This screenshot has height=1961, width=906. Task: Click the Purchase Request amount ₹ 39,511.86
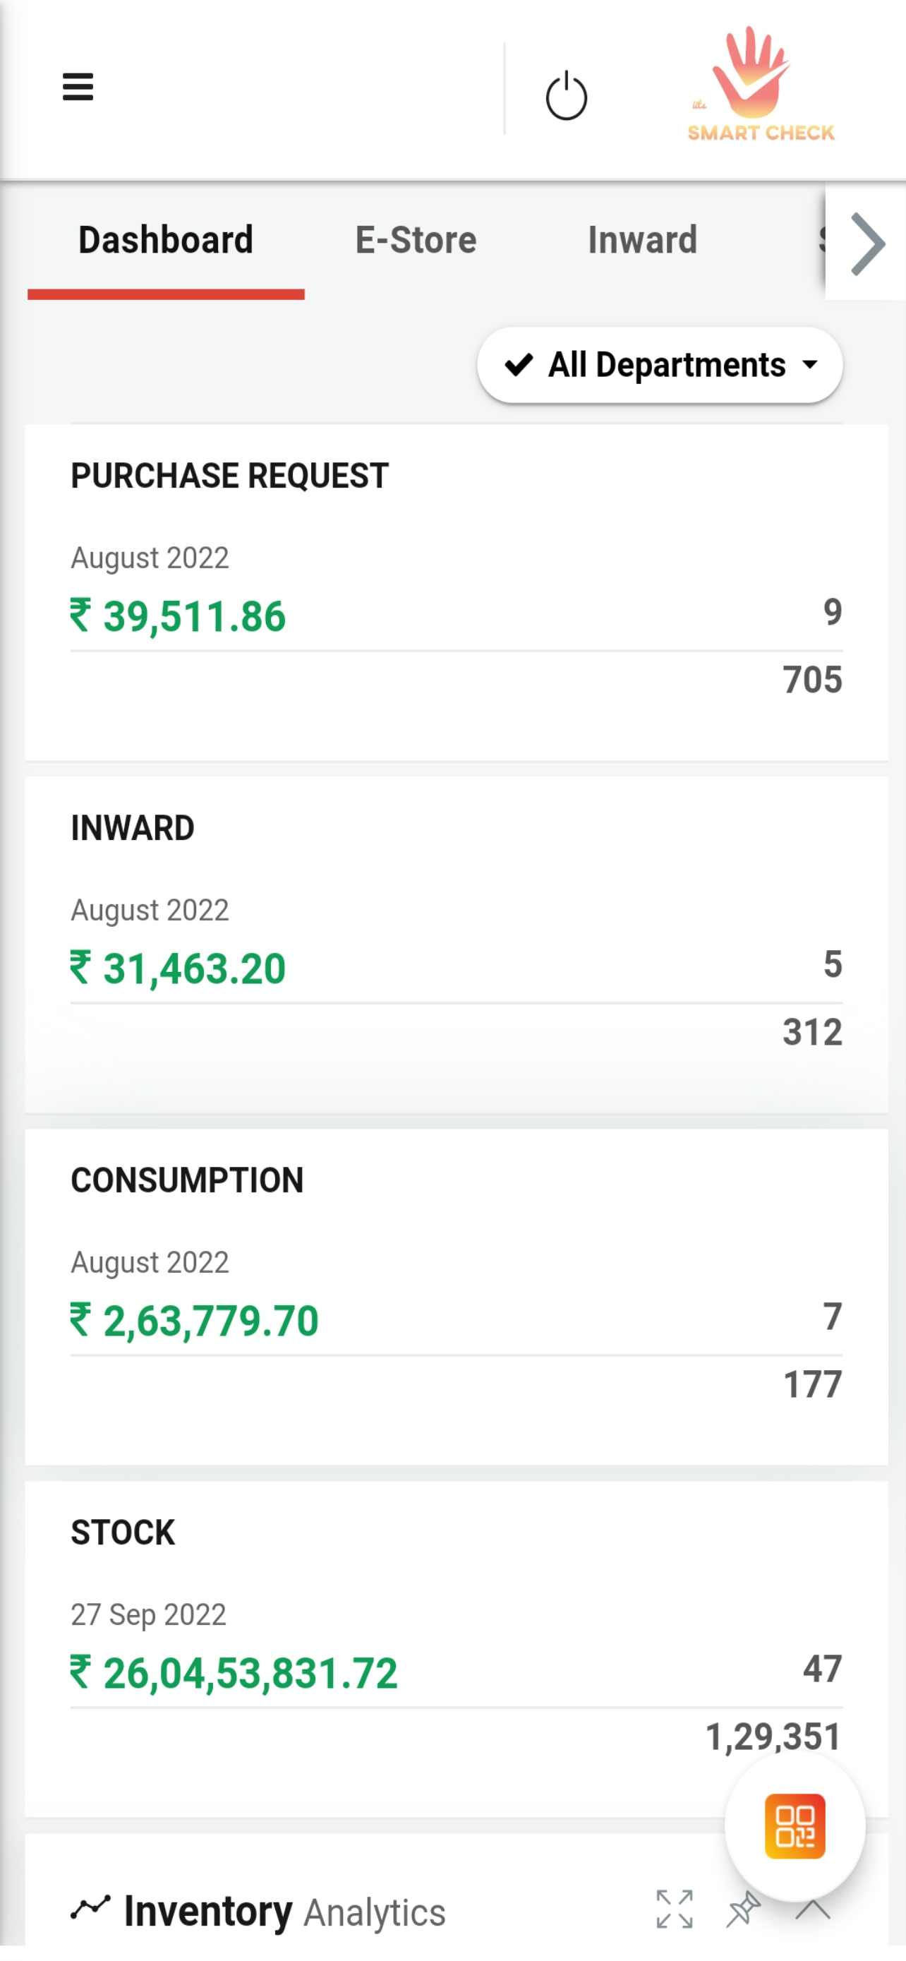tap(178, 616)
